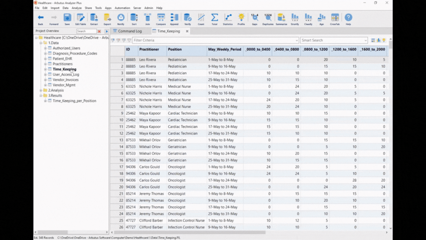This screenshot has height=240, width=426.
Task: Open the CrossTab tool
Action: point(335,19)
